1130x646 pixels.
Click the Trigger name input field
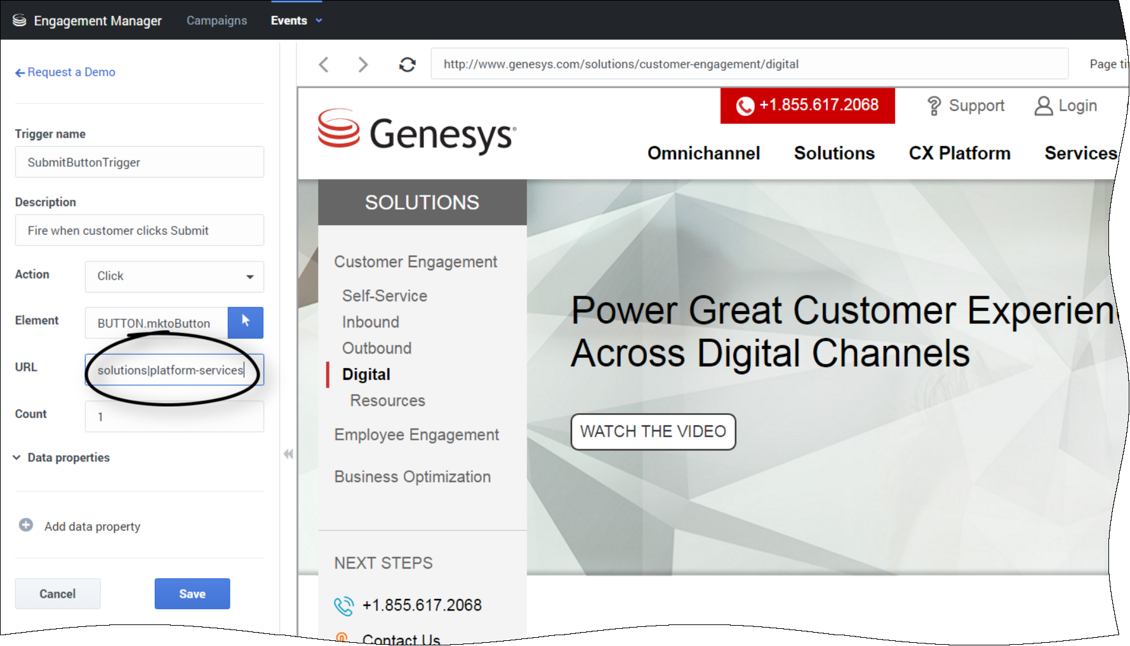(139, 162)
